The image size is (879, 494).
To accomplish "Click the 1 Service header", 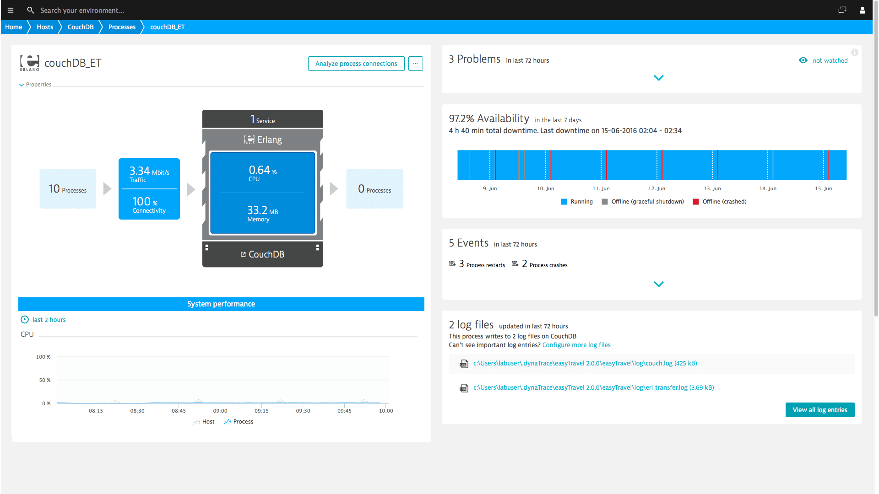I will 263,119.
